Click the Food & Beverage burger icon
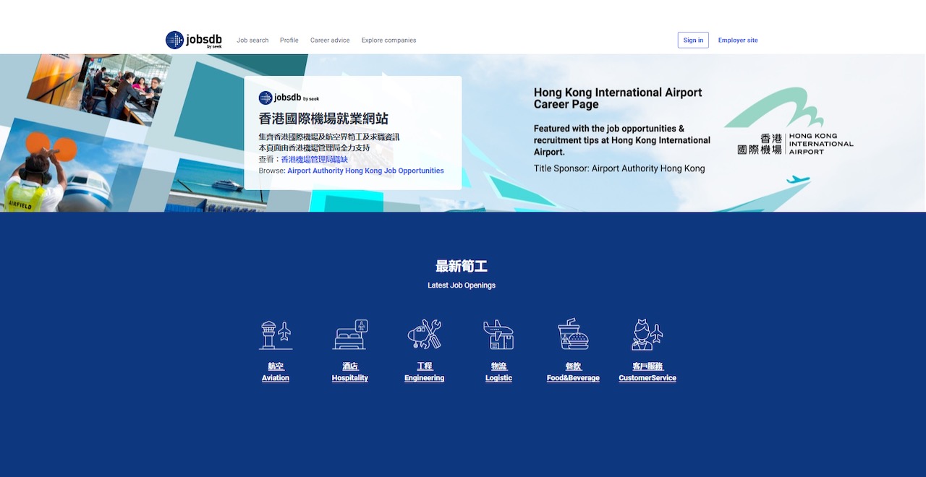 (x=573, y=335)
